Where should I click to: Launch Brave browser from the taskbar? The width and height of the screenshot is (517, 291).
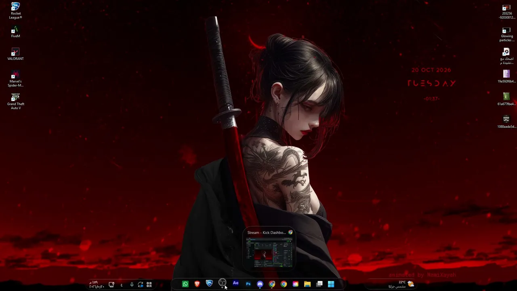click(x=197, y=284)
